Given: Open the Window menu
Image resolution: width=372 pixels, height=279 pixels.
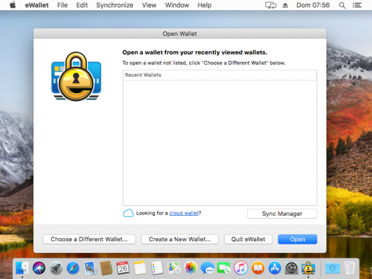Looking at the screenshot, I should click(177, 5).
